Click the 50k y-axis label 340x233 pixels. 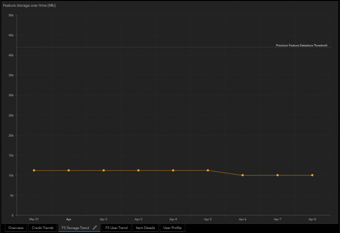coord(11,15)
